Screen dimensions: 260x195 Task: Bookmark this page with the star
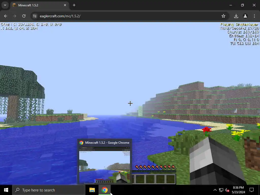tap(223, 16)
